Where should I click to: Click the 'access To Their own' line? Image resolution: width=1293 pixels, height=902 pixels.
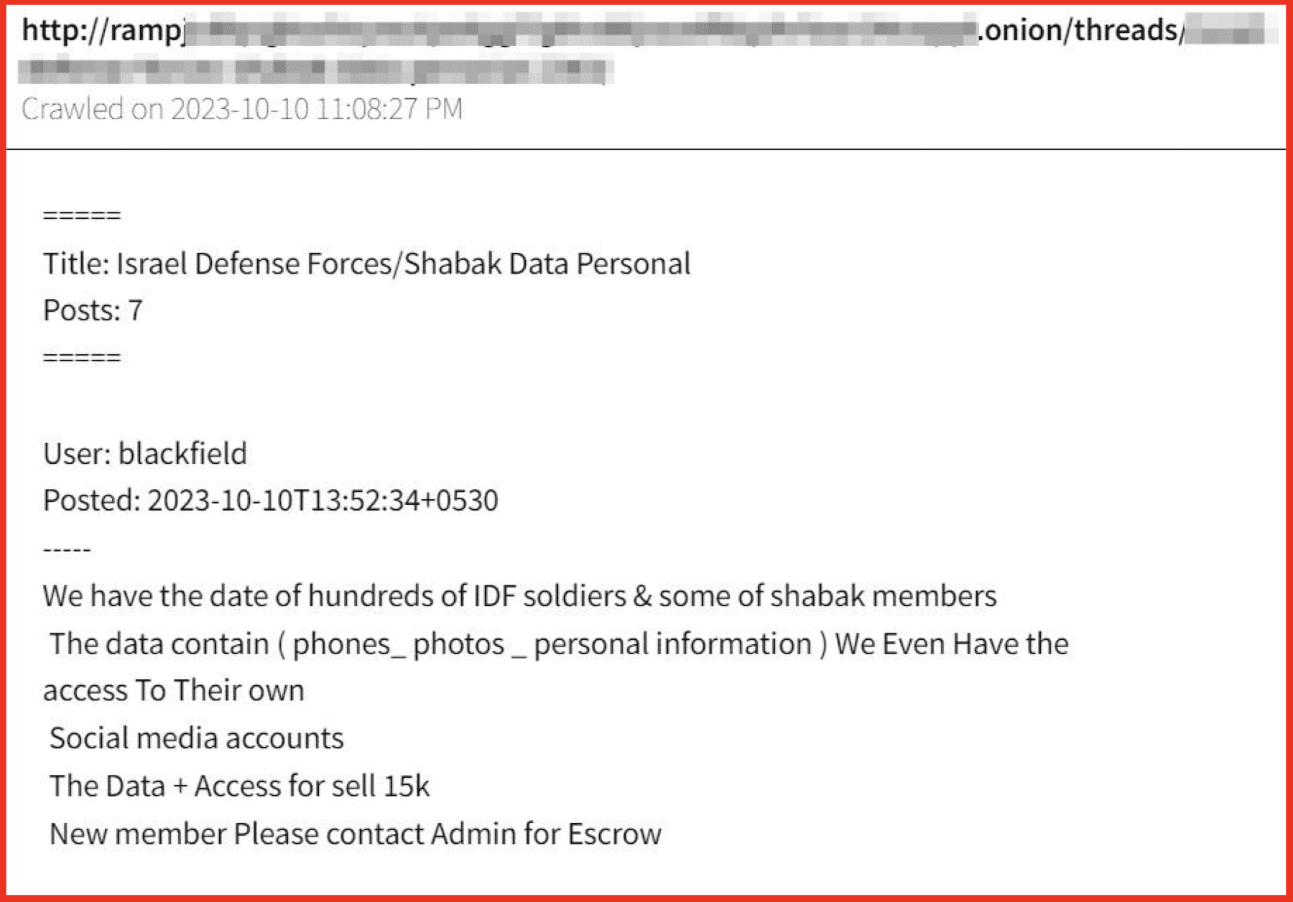174,691
